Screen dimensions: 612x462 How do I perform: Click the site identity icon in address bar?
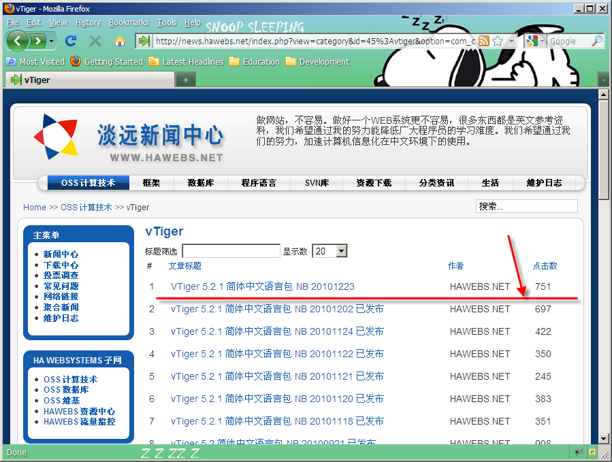pyautogui.click(x=144, y=41)
